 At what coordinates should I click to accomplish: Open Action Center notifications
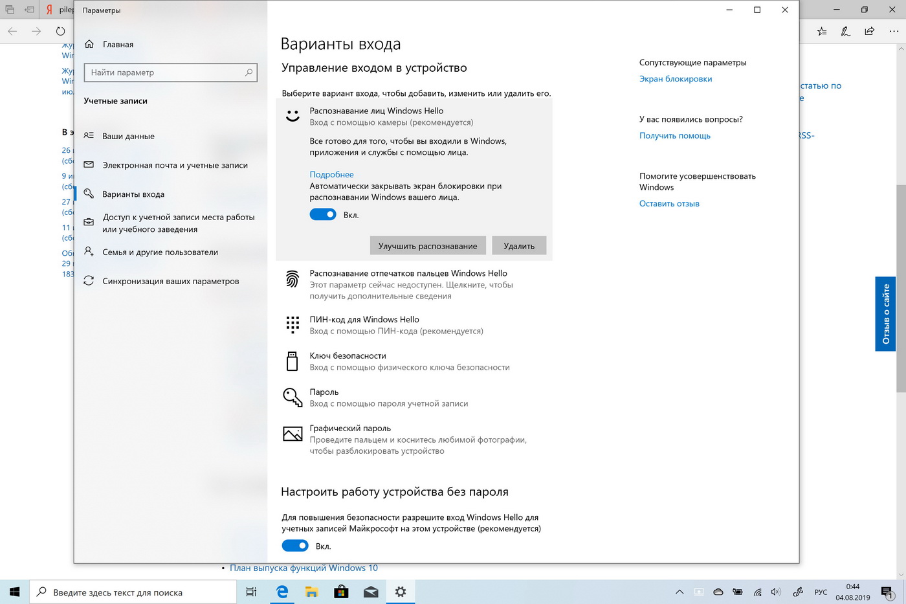[x=887, y=592]
